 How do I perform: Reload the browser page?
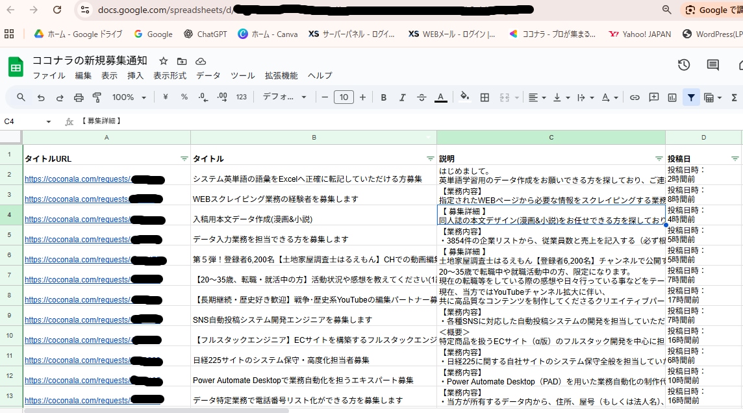point(57,10)
